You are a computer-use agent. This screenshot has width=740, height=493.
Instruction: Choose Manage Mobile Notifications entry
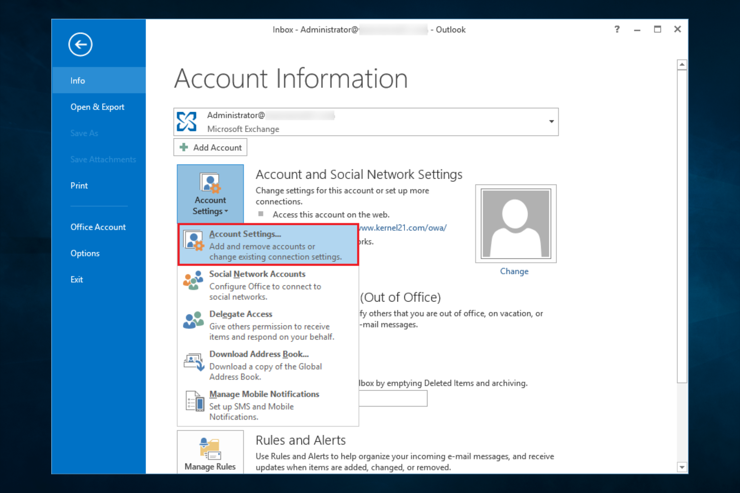click(x=268, y=405)
